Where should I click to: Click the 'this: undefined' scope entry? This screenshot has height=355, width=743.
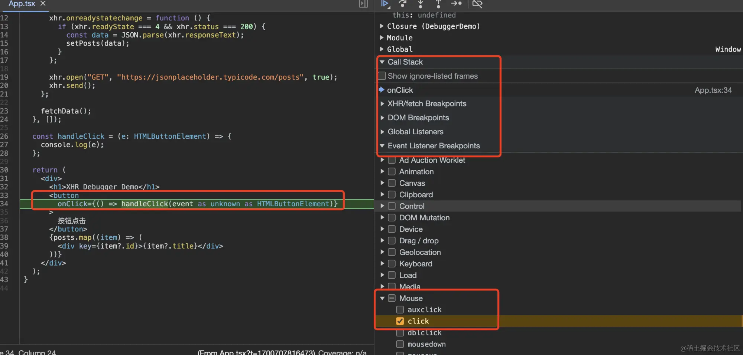click(424, 15)
